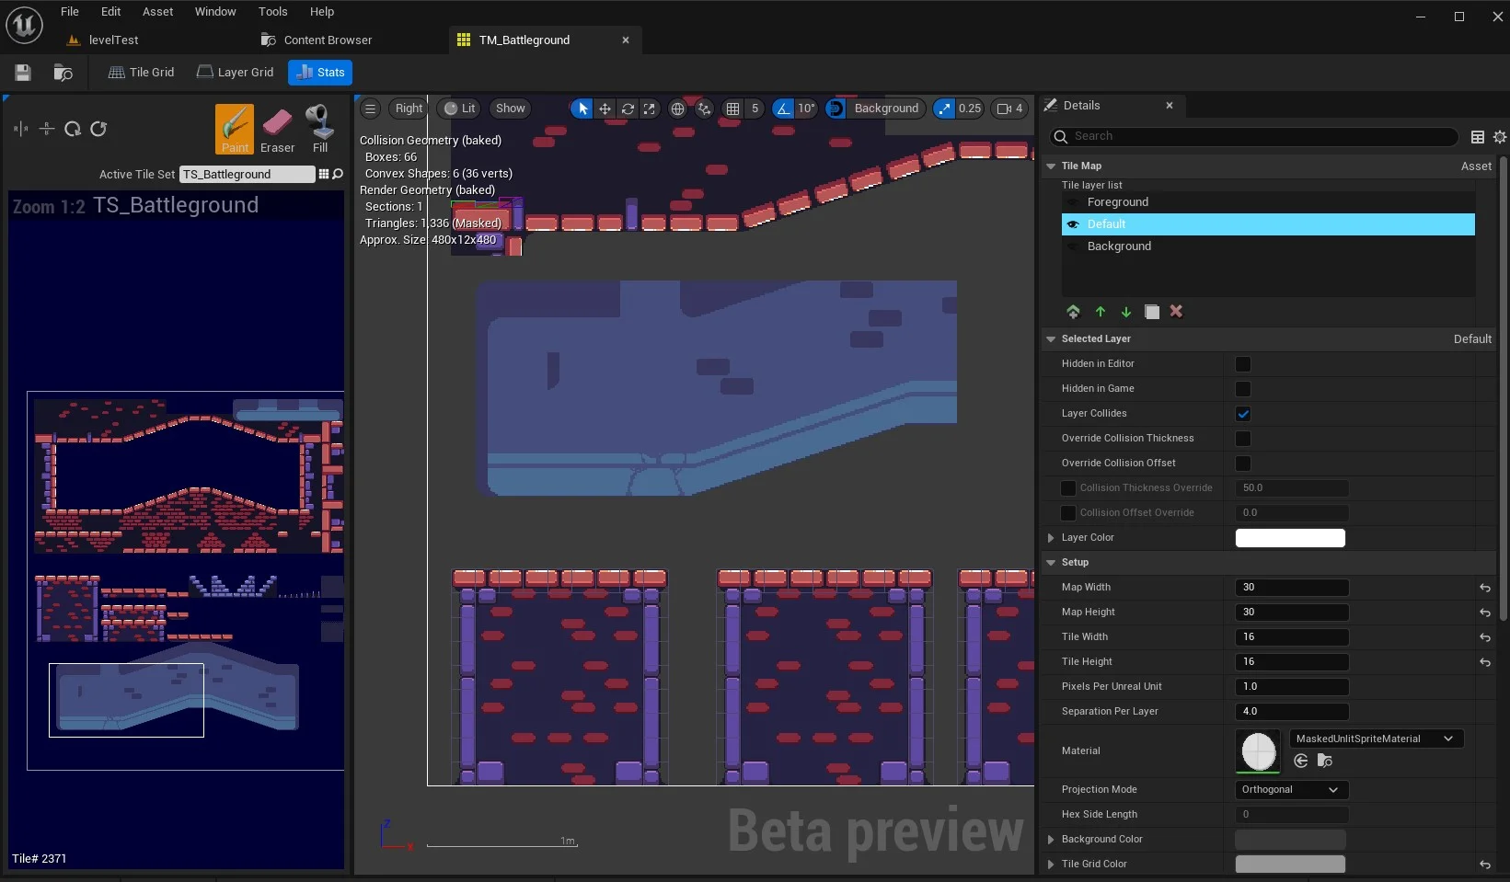Rotate tile selection clockwise icon
The height and width of the screenshot is (882, 1510).
[73, 129]
